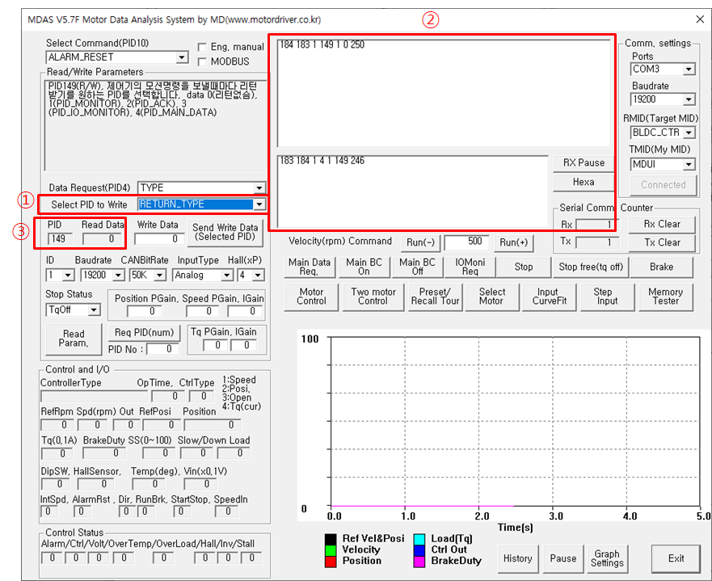Viewport: 712px width, 581px height.
Task: Open the RMID BLDC_CTR dropdown
Action: 689,133
